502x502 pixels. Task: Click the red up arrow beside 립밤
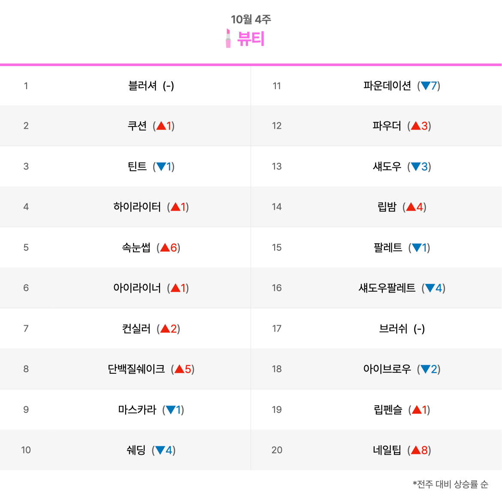pos(411,207)
